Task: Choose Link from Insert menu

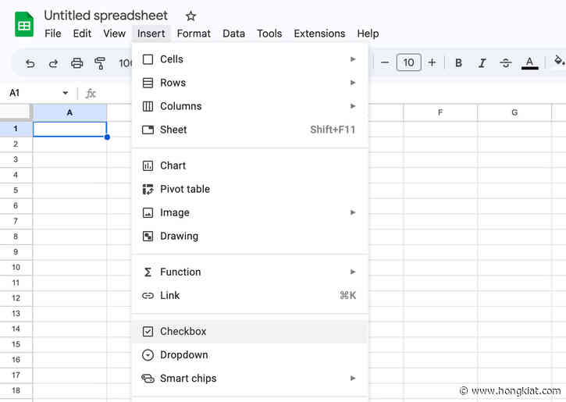Action: 250,296
